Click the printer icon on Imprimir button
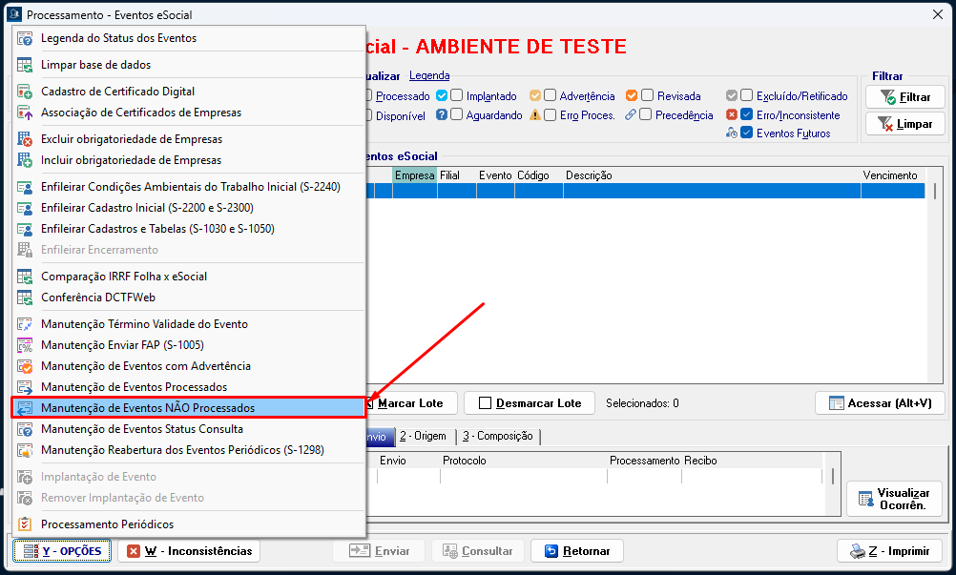The width and height of the screenshot is (956, 575). pos(857,551)
